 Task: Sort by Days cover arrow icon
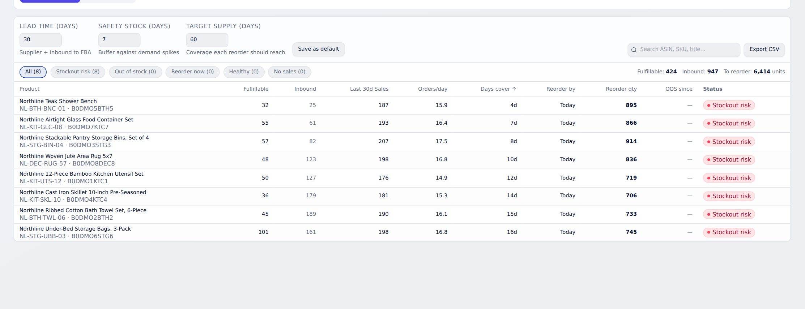(514, 89)
